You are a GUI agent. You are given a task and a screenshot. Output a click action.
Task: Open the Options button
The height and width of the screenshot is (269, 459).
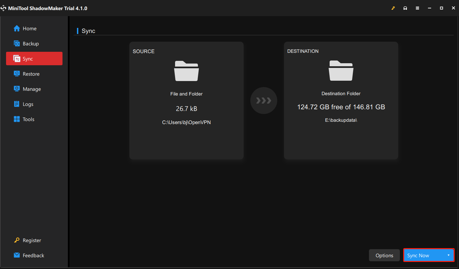click(384, 255)
